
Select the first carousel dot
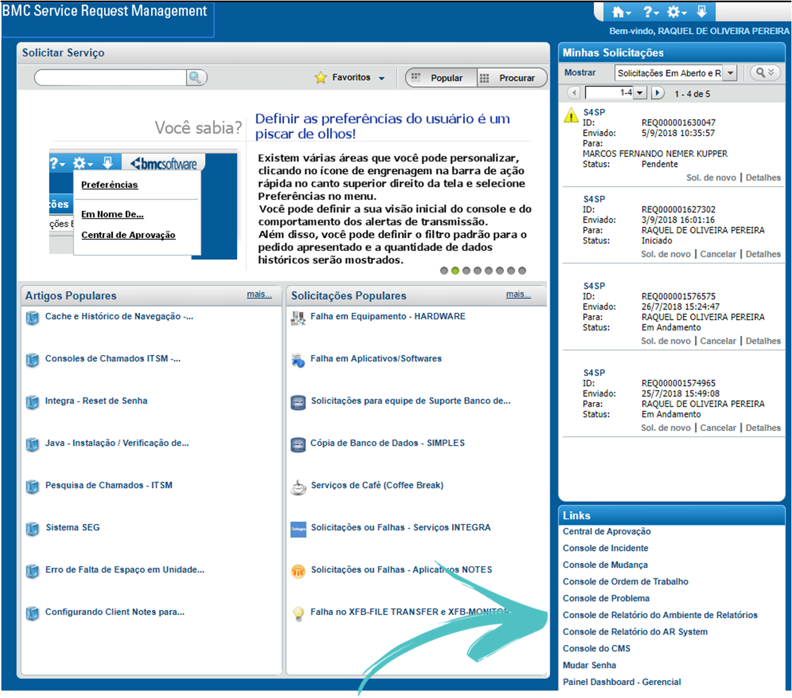click(444, 271)
